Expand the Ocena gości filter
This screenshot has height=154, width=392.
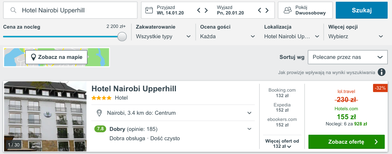pos(228,36)
